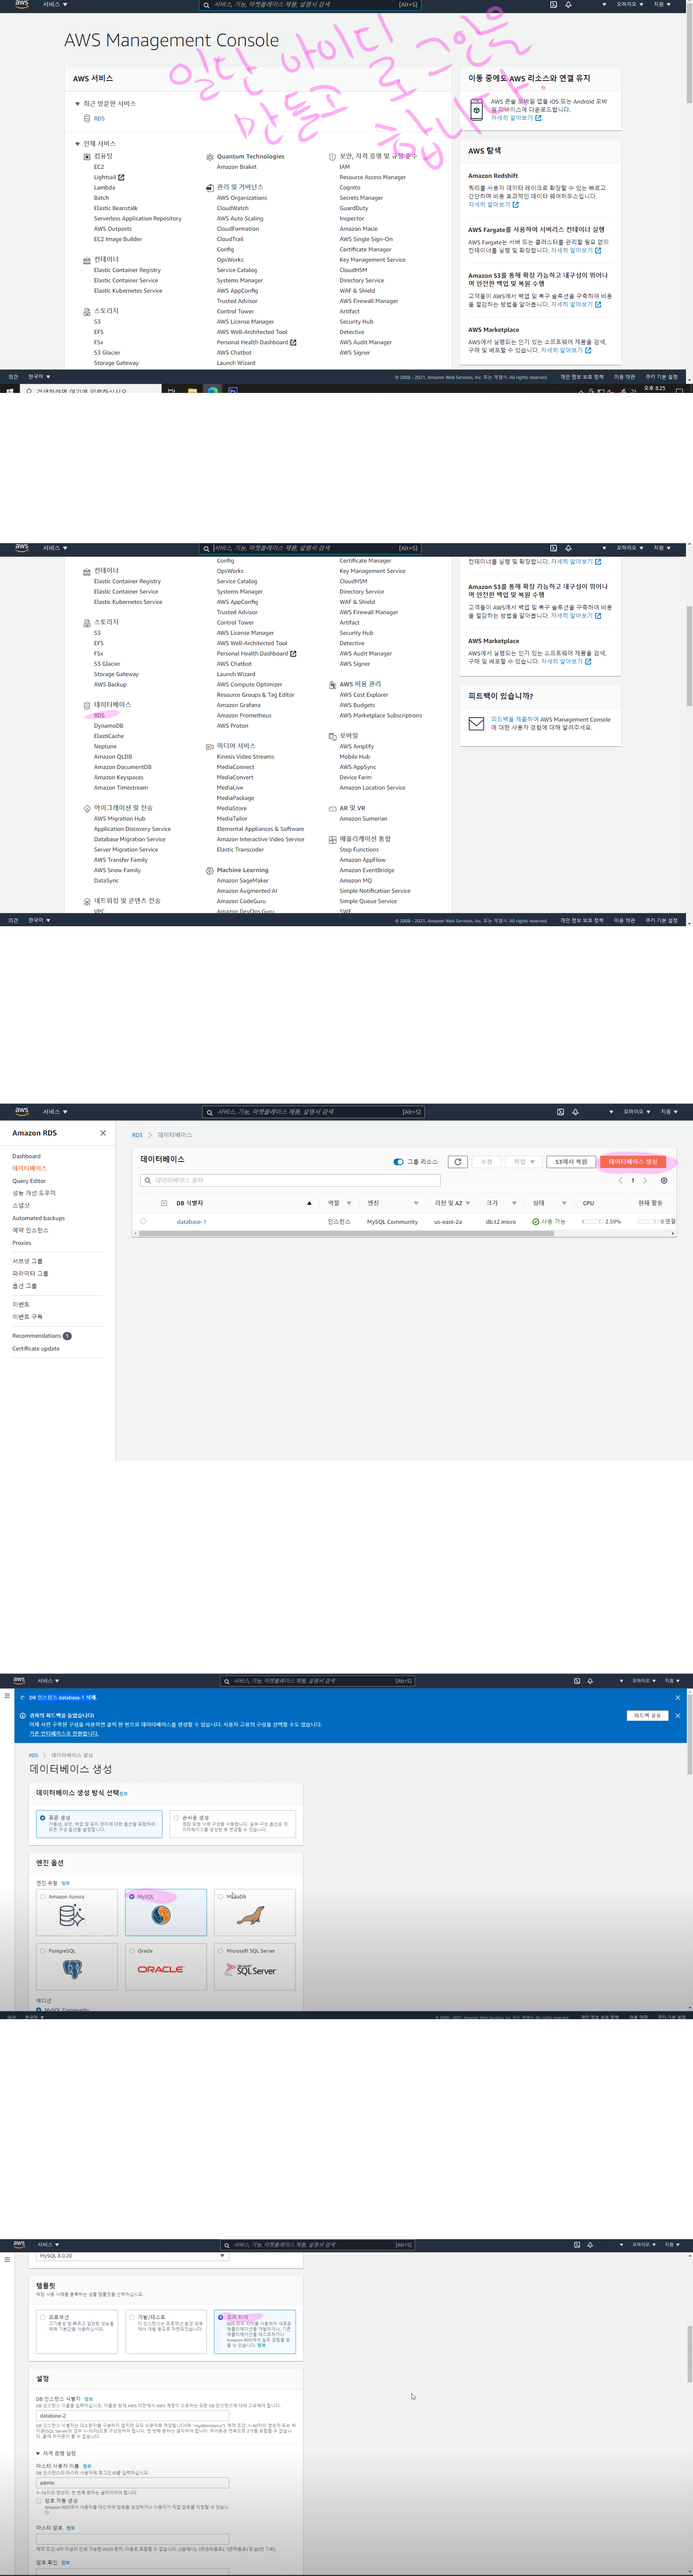
Task: Click the AR 및 VR category icon
Action: tap(332, 808)
